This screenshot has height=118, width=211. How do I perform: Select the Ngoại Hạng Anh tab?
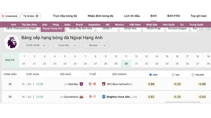coord(52,29)
